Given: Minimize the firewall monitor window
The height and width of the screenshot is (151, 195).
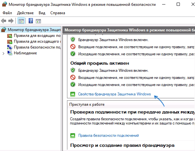Looking at the screenshot, I should [164, 4].
